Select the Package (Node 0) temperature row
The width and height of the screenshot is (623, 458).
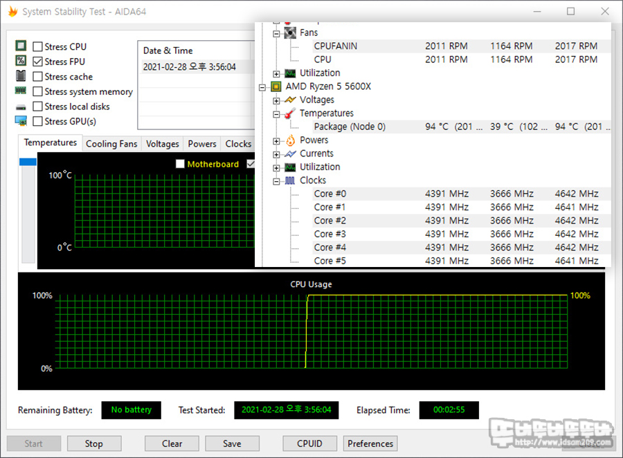[x=461, y=127]
